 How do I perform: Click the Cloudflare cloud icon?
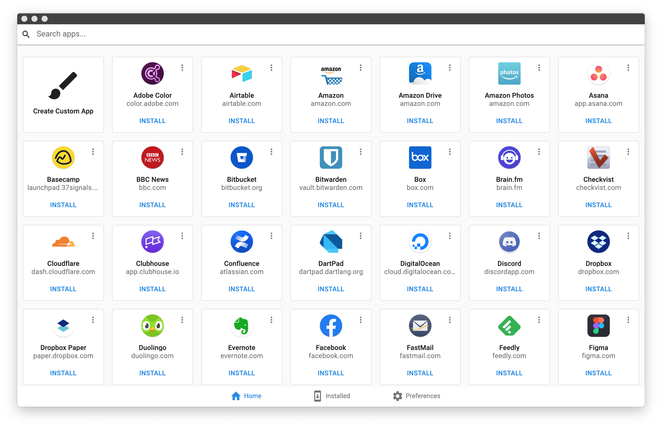click(63, 242)
